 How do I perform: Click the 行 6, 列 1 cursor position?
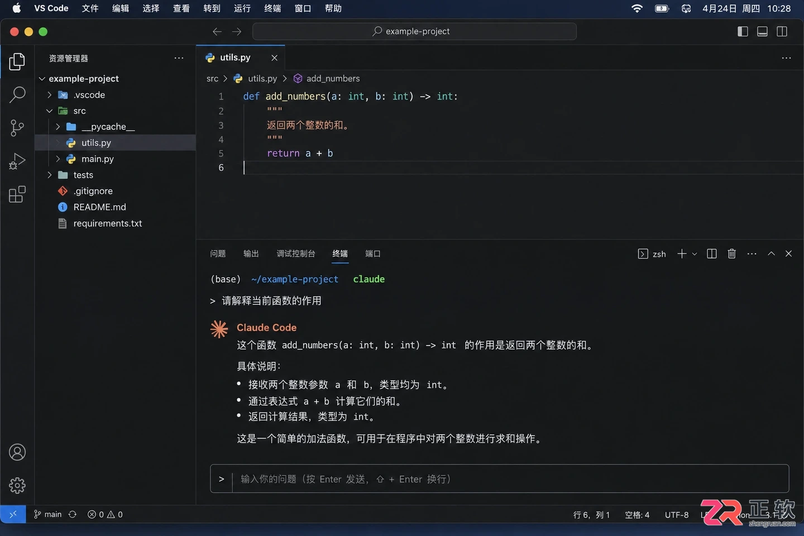point(591,515)
